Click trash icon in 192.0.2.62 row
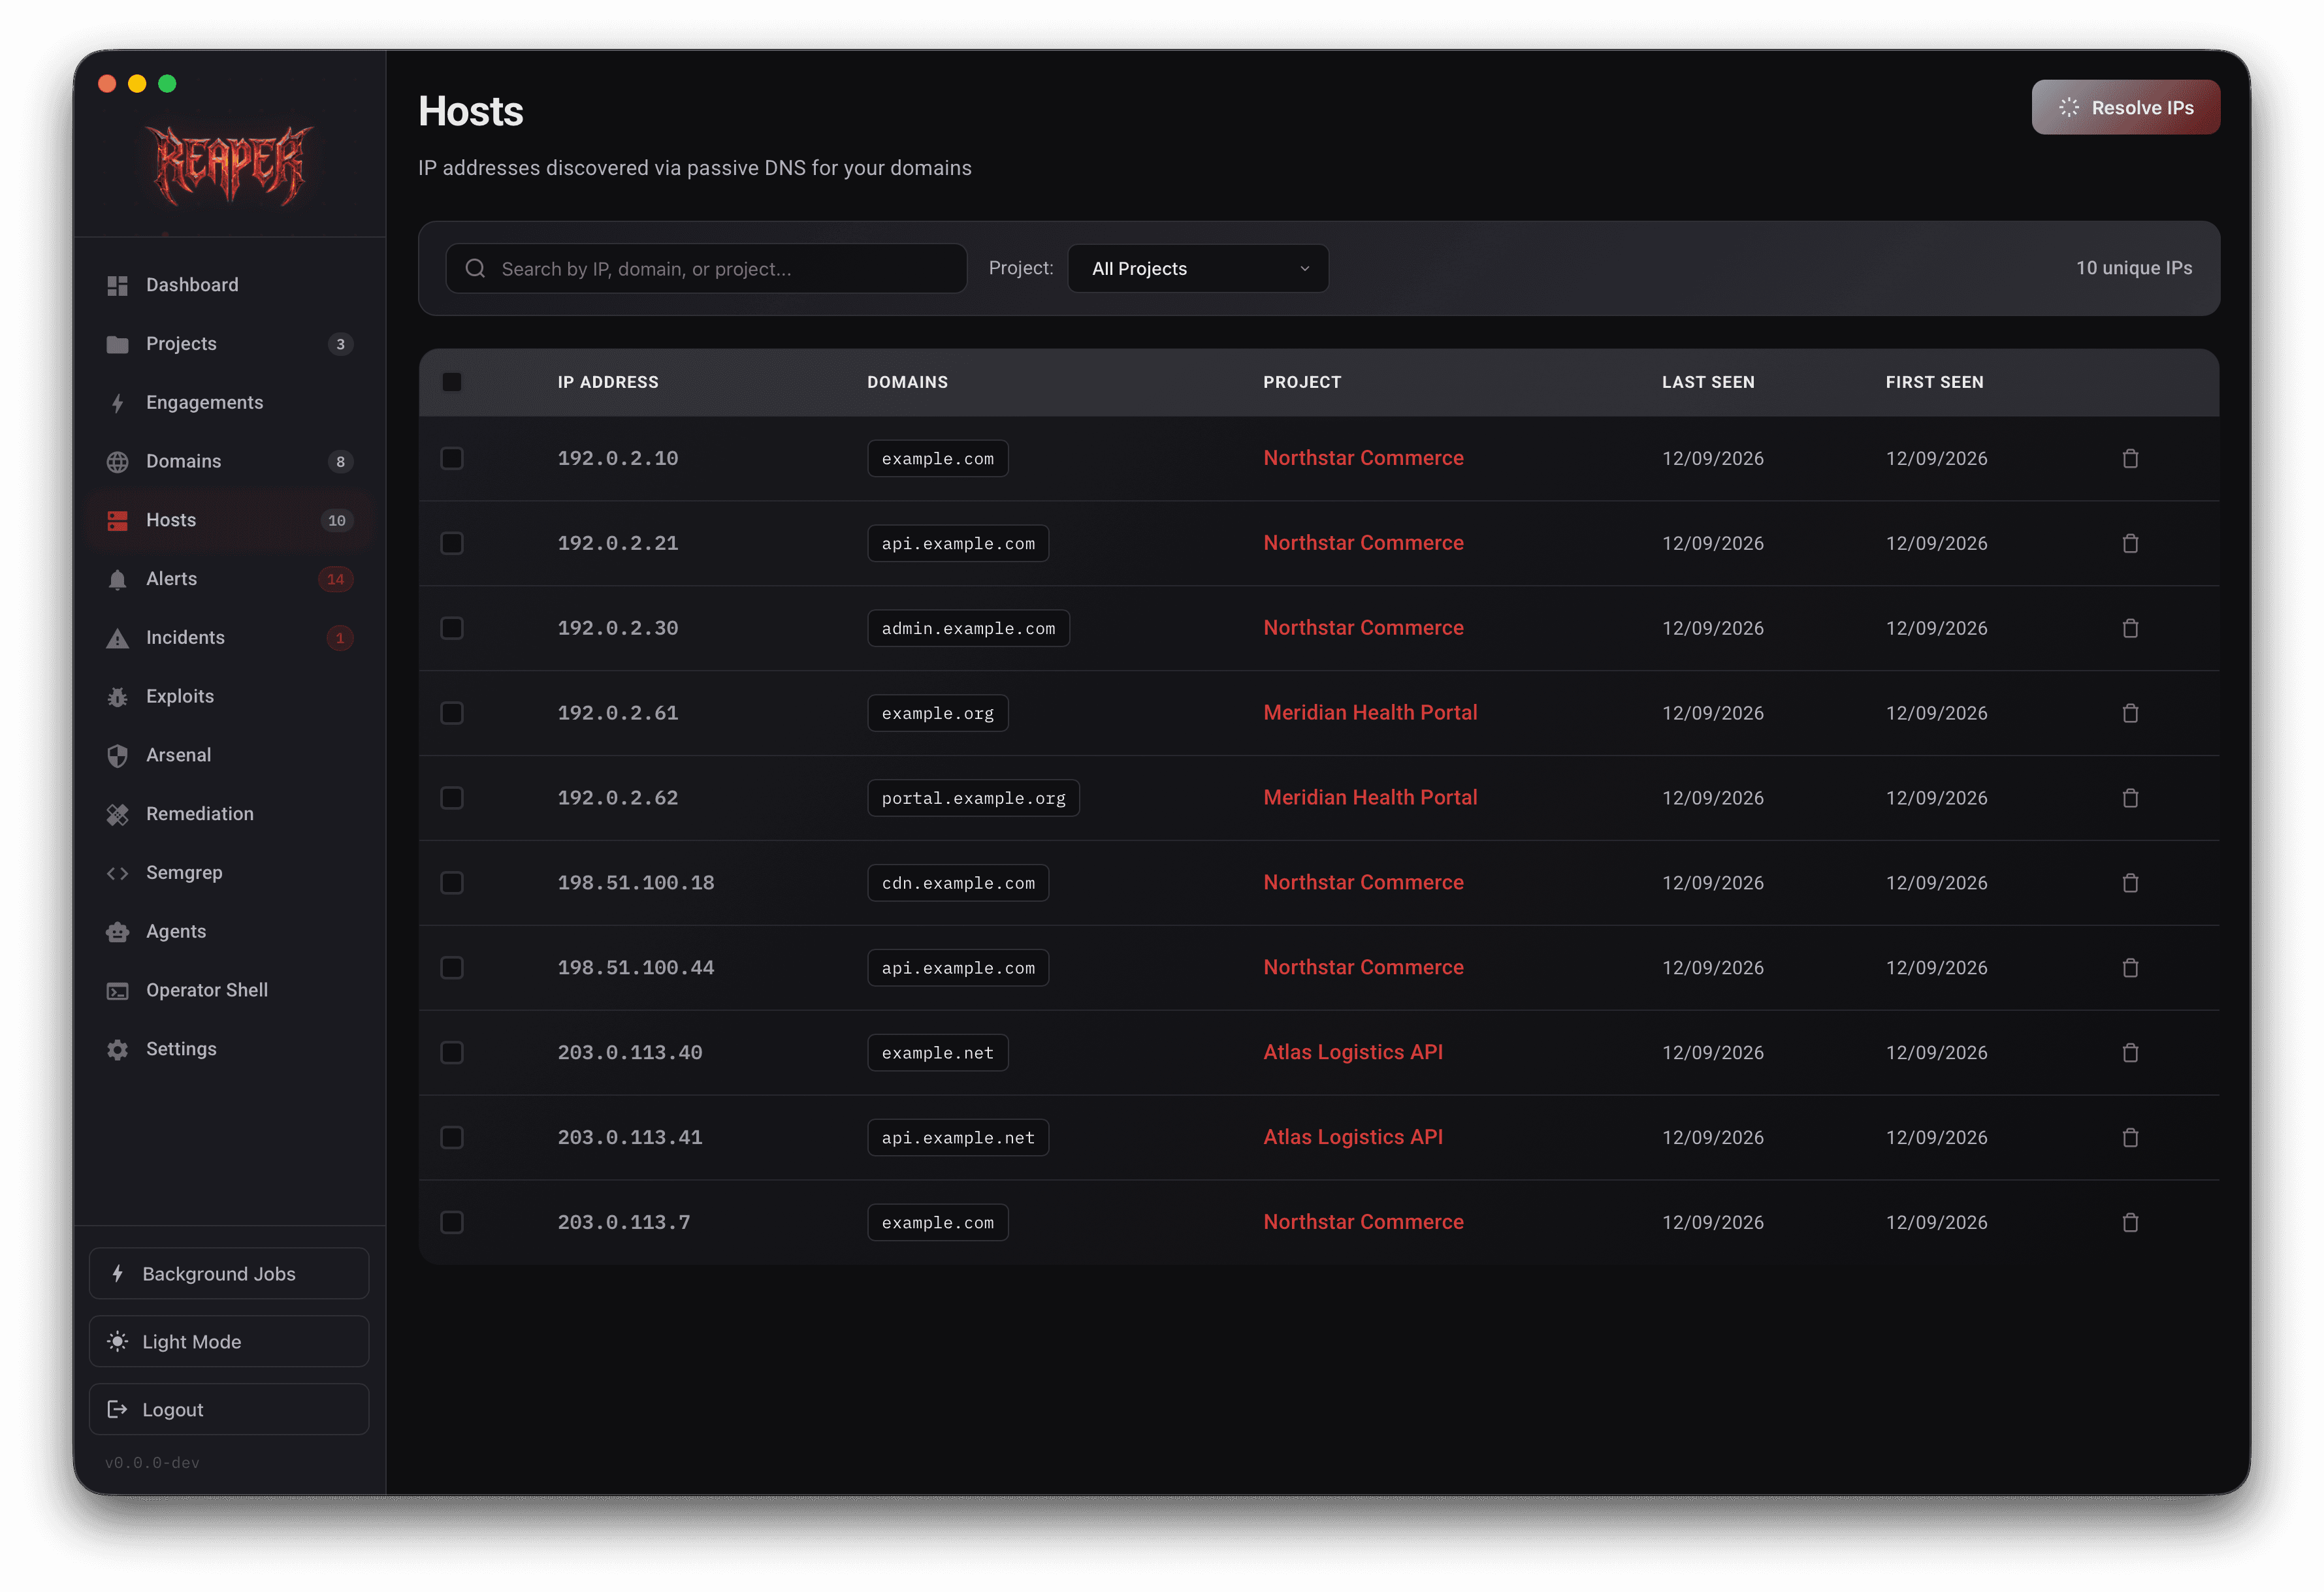Screen dimensions: 2324x1592 2130,798
